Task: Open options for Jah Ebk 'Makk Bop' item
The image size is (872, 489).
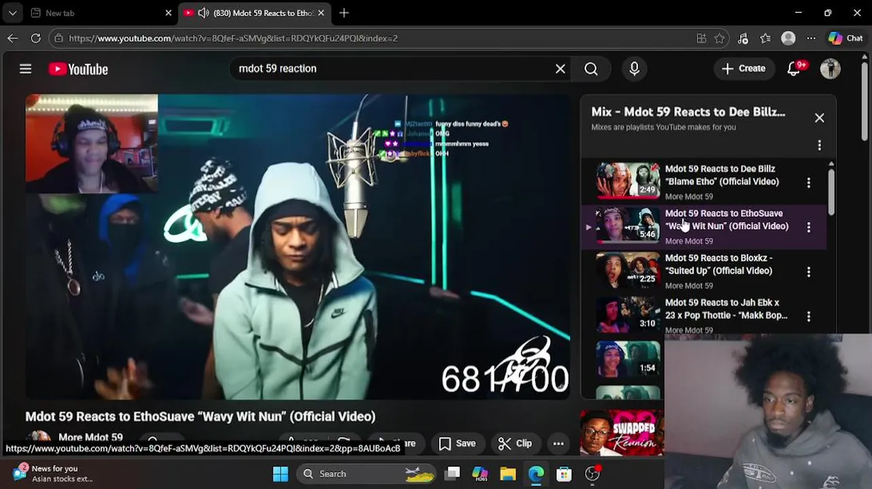Action: 808,316
